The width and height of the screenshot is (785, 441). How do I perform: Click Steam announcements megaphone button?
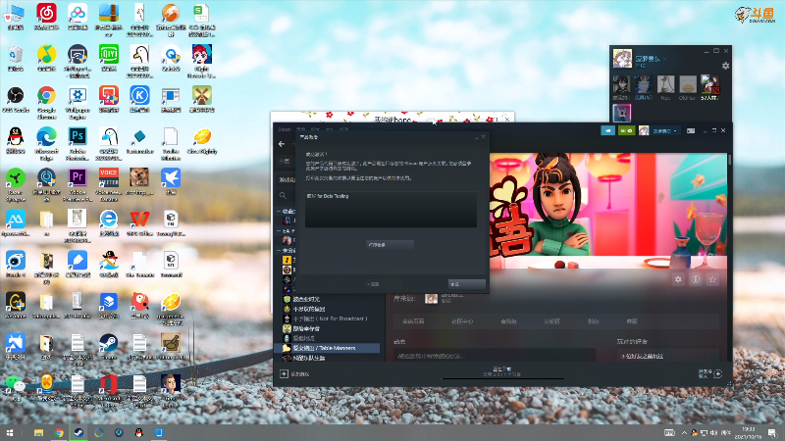607,130
